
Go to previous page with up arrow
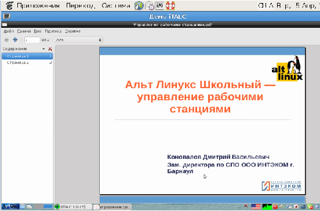pos(6,39)
